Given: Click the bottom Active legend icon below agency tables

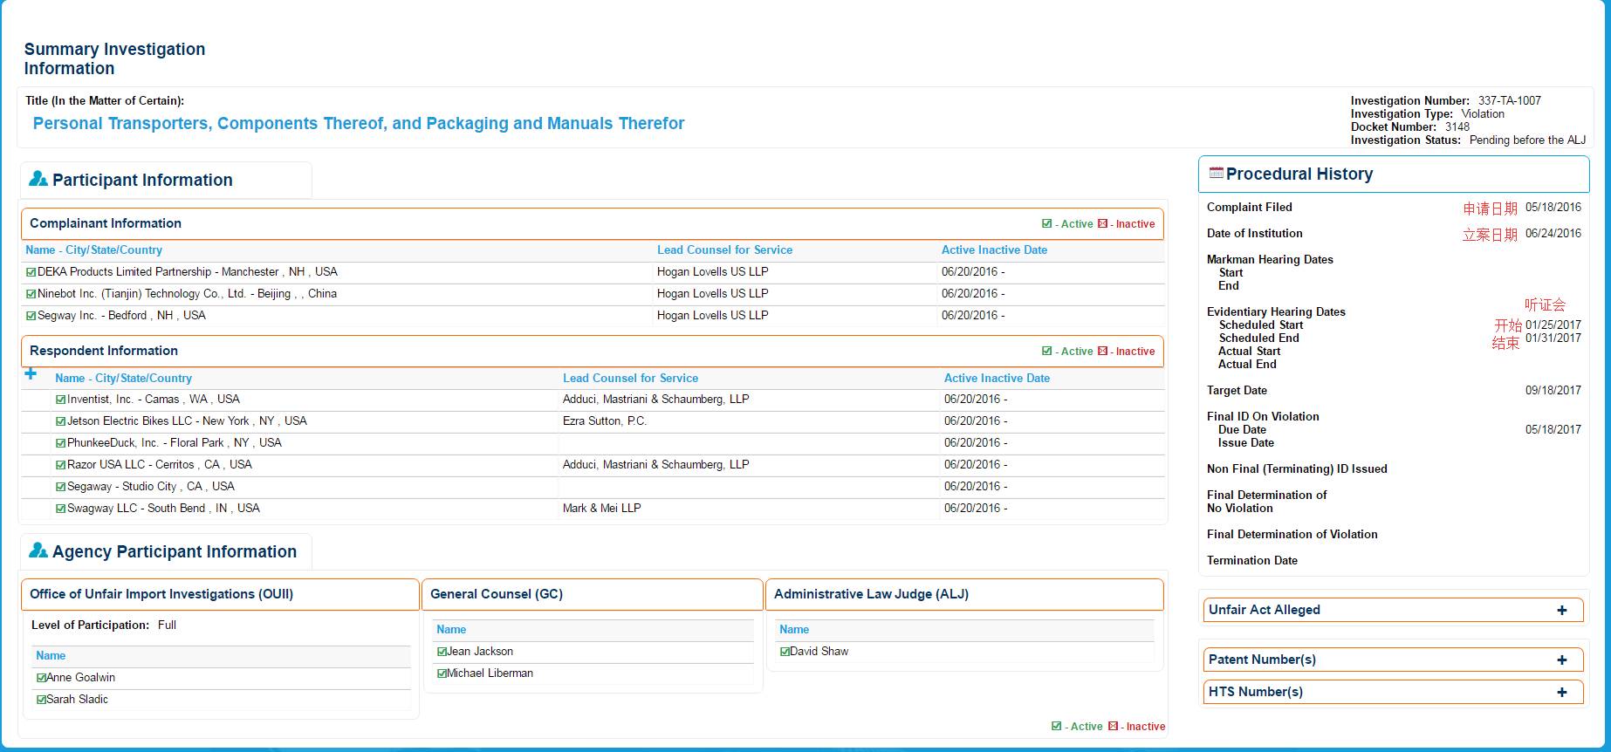Looking at the screenshot, I should [1057, 726].
